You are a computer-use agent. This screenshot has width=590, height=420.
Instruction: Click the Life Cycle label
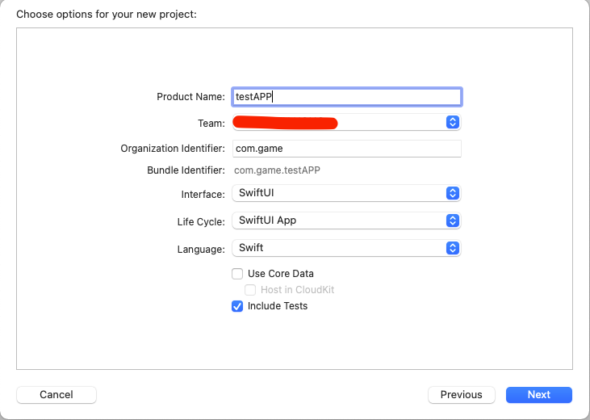201,221
